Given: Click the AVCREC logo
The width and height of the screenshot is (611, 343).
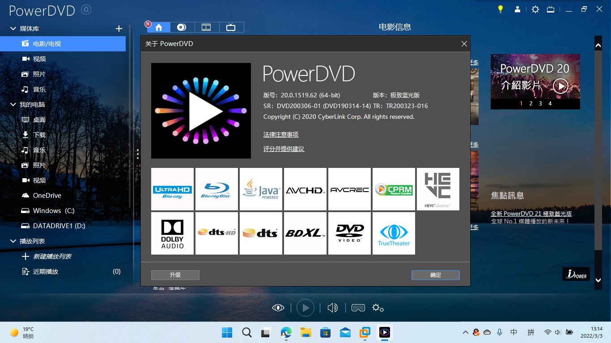Looking at the screenshot, I should point(349,189).
